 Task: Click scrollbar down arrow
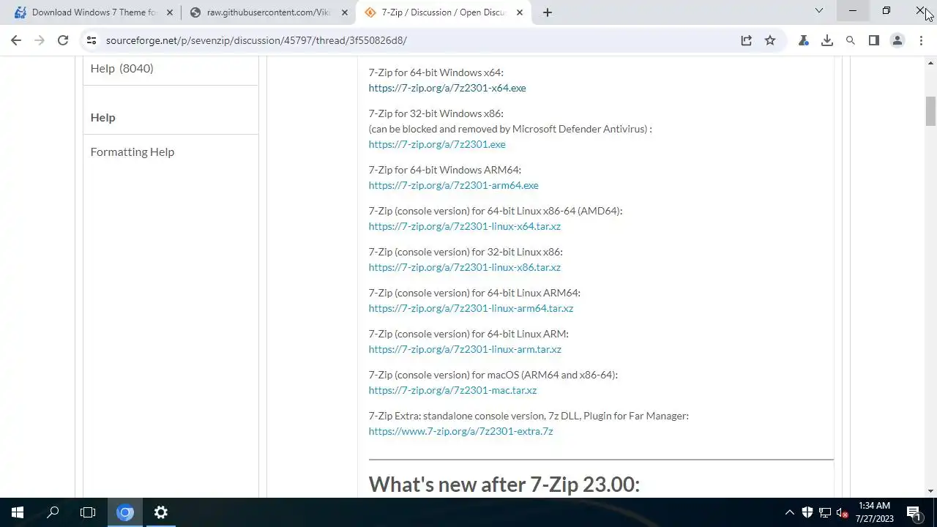pos(930,491)
